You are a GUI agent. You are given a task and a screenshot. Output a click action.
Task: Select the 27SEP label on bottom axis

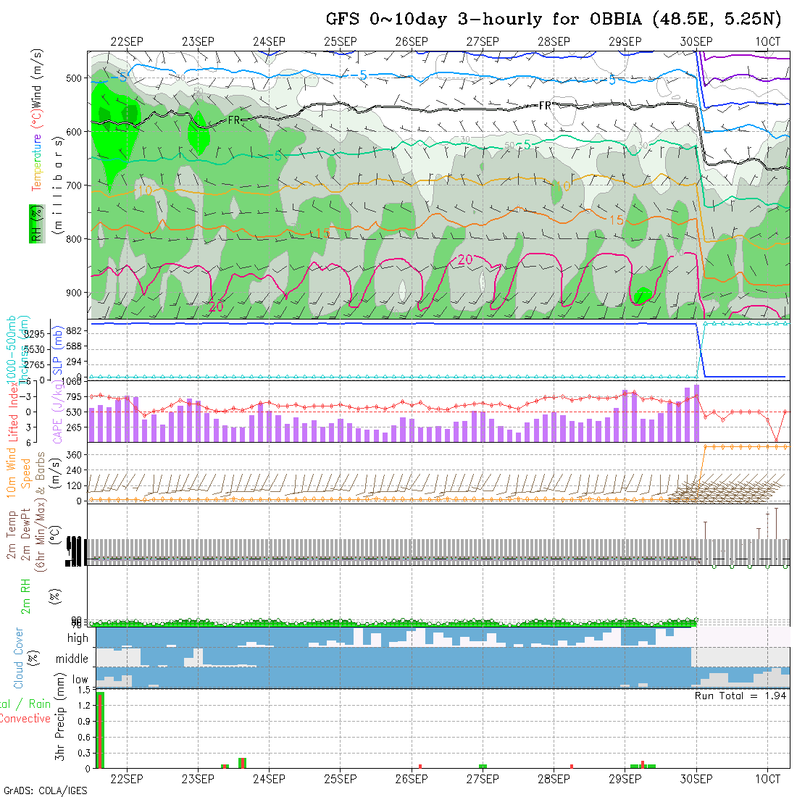tap(483, 779)
